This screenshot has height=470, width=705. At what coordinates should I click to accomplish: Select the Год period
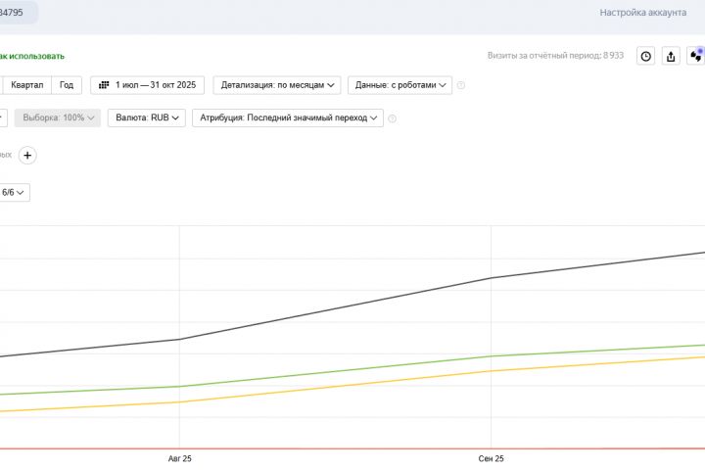[67, 85]
